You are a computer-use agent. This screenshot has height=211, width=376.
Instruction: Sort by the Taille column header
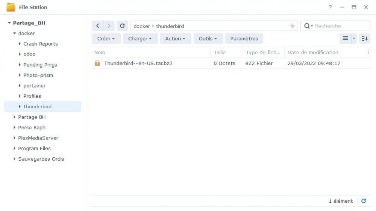coord(227,53)
